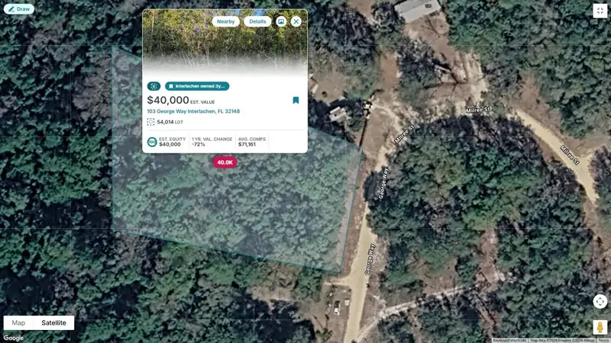The height and width of the screenshot is (343, 611).
Task: Open the property photo gallery icon
Action: 281,22
